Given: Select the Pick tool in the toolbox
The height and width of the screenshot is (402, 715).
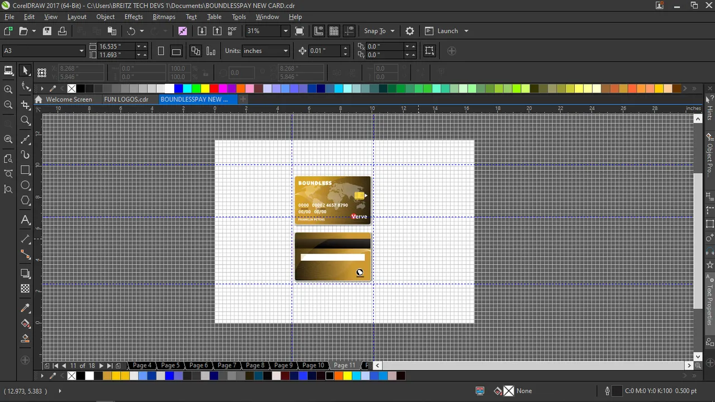Looking at the screenshot, I should pos(25,70).
